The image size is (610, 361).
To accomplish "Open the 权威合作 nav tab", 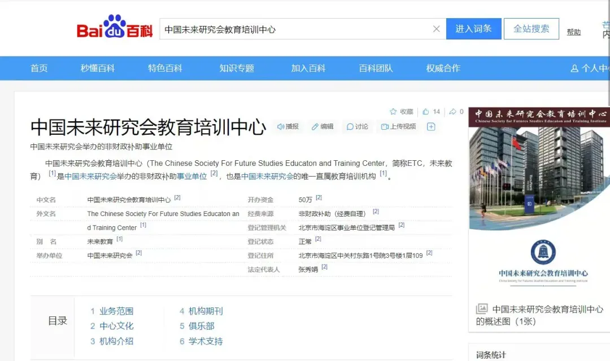I will click(x=443, y=68).
